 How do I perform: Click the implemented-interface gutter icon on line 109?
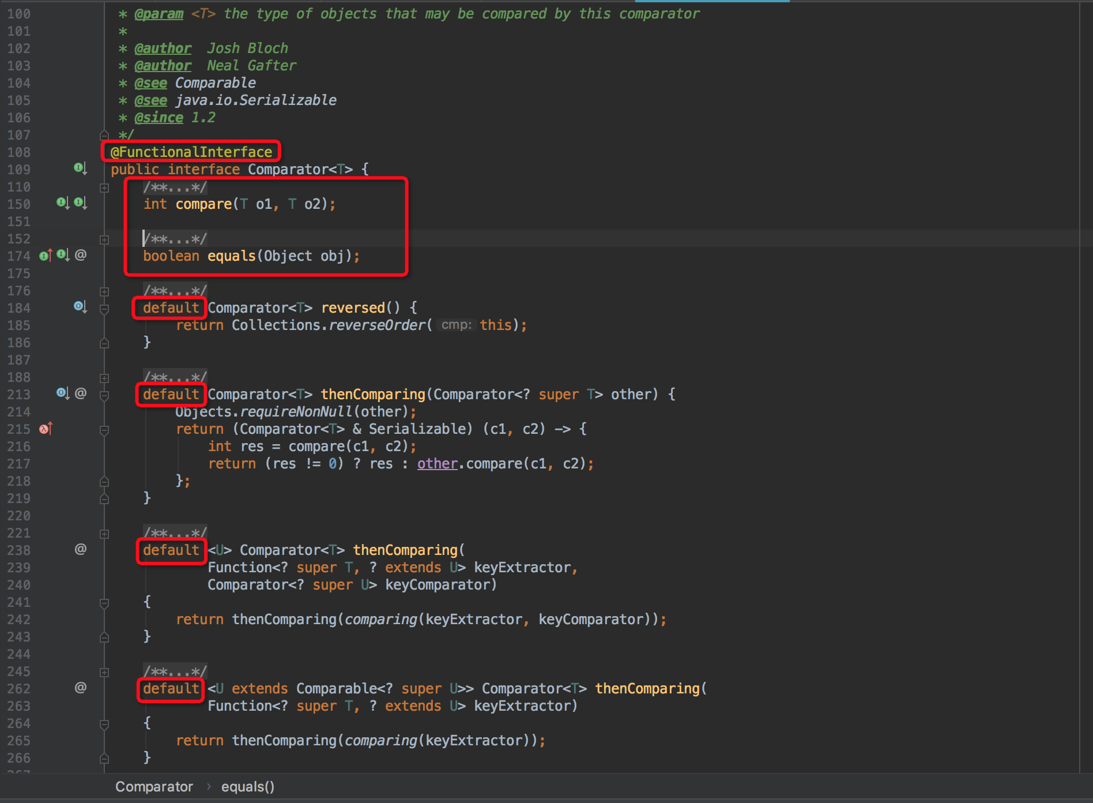tap(80, 168)
